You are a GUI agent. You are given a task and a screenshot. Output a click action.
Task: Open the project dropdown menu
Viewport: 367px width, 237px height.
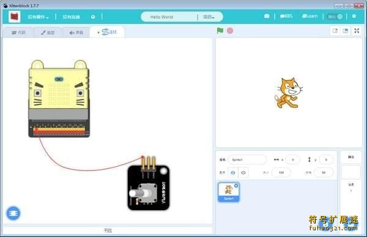209,17
